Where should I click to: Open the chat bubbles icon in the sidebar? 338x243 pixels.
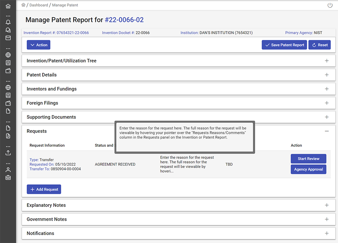(8, 30)
